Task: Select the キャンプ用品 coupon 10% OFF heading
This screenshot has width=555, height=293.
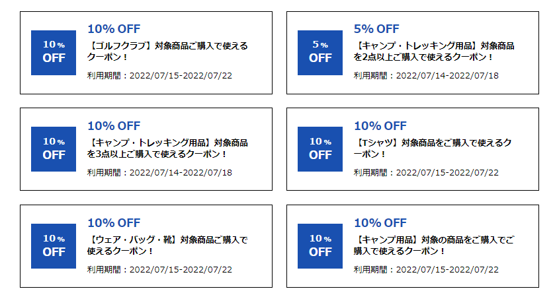Action: [x=380, y=223]
